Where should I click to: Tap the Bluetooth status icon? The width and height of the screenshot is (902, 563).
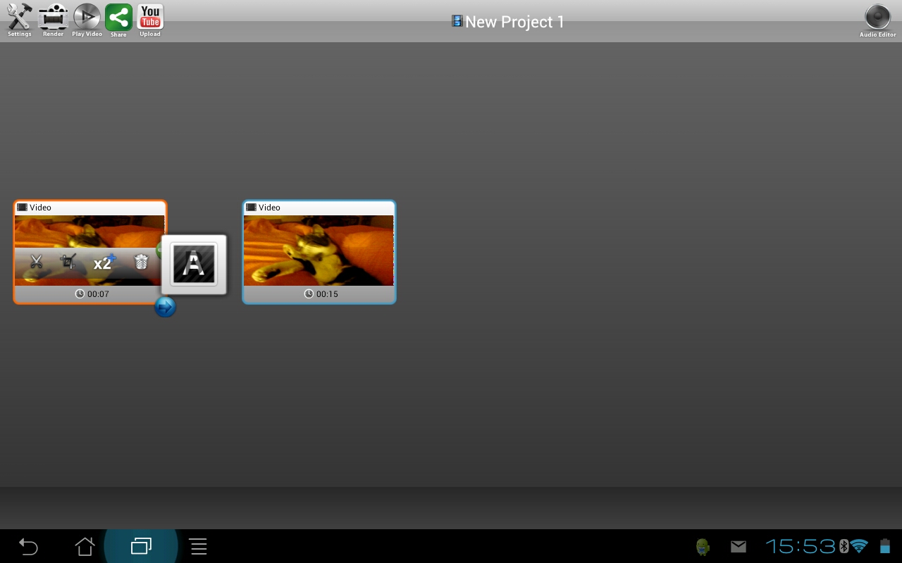pyautogui.click(x=844, y=546)
